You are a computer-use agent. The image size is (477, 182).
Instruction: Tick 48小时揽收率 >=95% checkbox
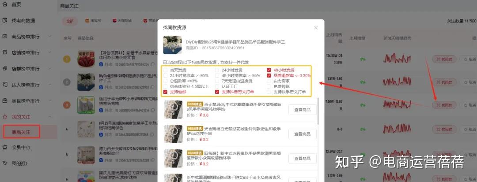pyautogui.click(x=217, y=75)
